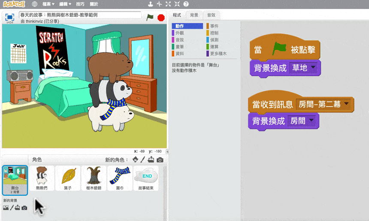This screenshot has width=369, height=221.
Task: Select the 圍巾 sprite
Action: coord(120,178)
